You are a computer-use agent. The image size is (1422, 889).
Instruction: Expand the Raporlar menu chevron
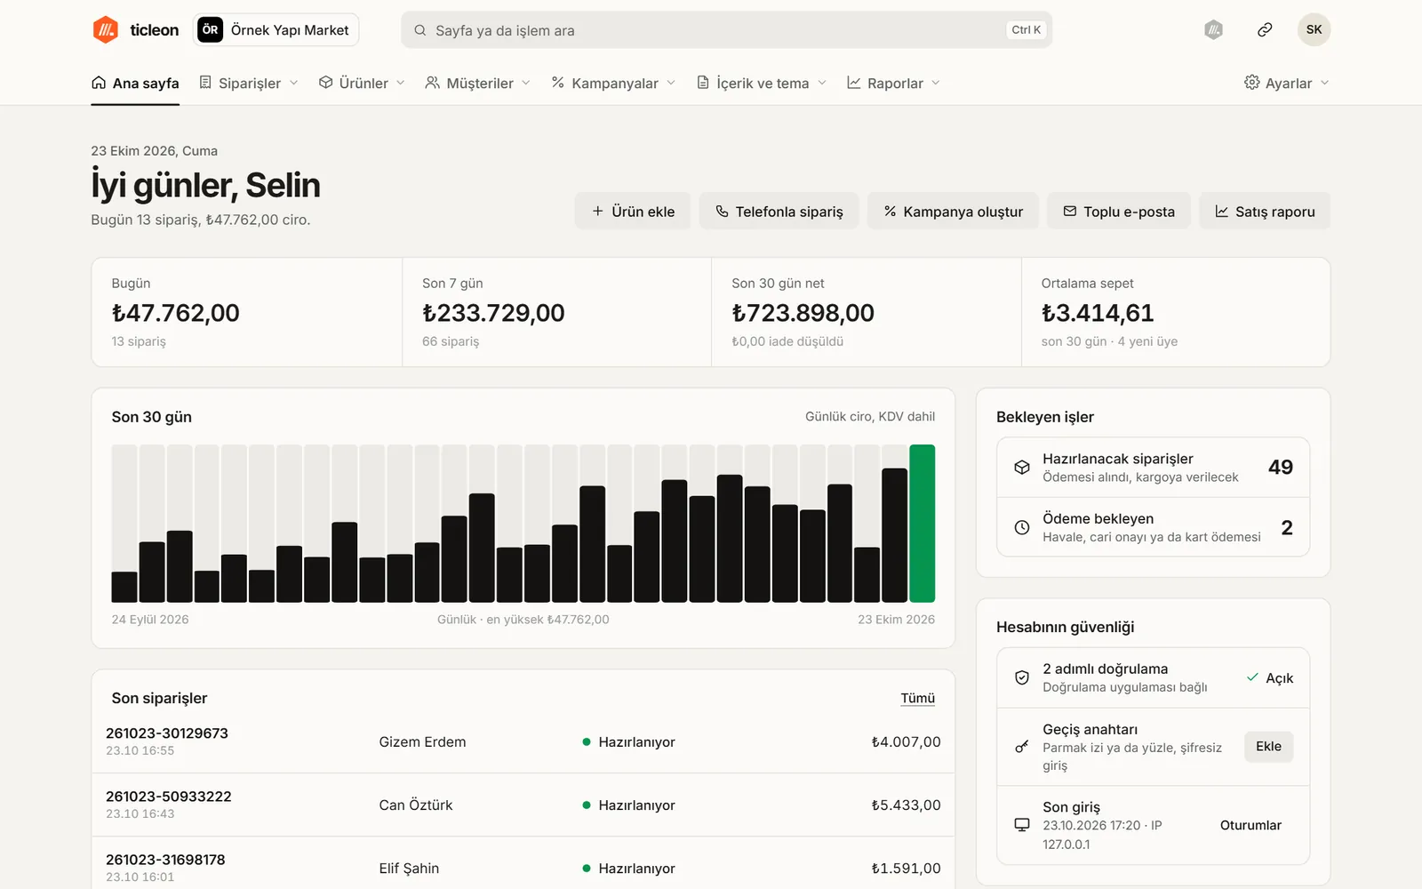(x=936, y=83)
